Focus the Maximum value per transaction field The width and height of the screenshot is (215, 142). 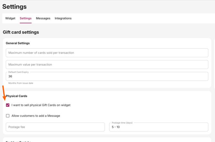[107, 65]
